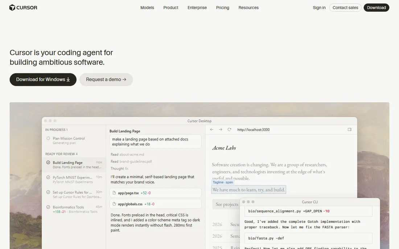The image size is (399, 249).
Task: Click Read about-acme.md step
Action: pyautogui.click(x=127, y=154)
